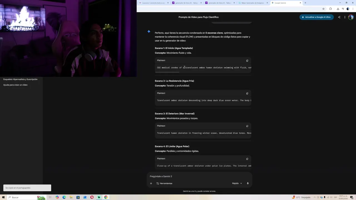Screen dimensions: 356x200
Task: Switch to Mejor Generador de Imágenes tab
Action: pyautogui.click(x=253, y=3)
